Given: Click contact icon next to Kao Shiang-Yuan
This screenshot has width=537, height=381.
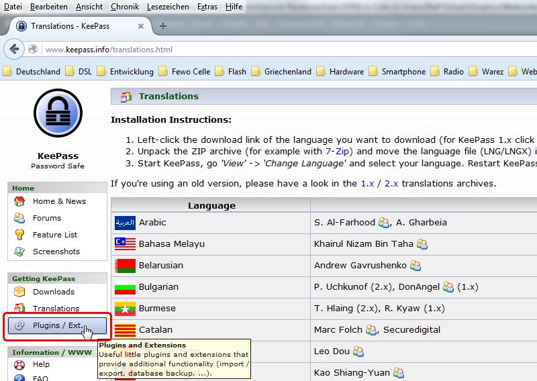Looking at the screenshot, I should (x=399, y=373).
